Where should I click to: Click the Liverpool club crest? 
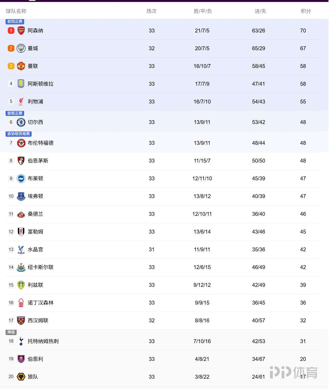tap(21, 102)
